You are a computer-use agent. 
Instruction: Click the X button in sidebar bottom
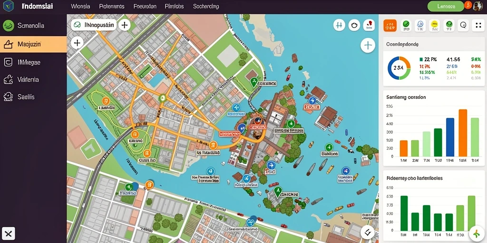[x=9, y=234]
